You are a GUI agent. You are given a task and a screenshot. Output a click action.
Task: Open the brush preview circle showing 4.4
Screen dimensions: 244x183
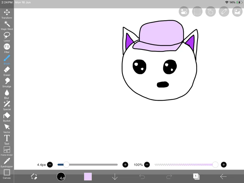click(x=61, y=176)
